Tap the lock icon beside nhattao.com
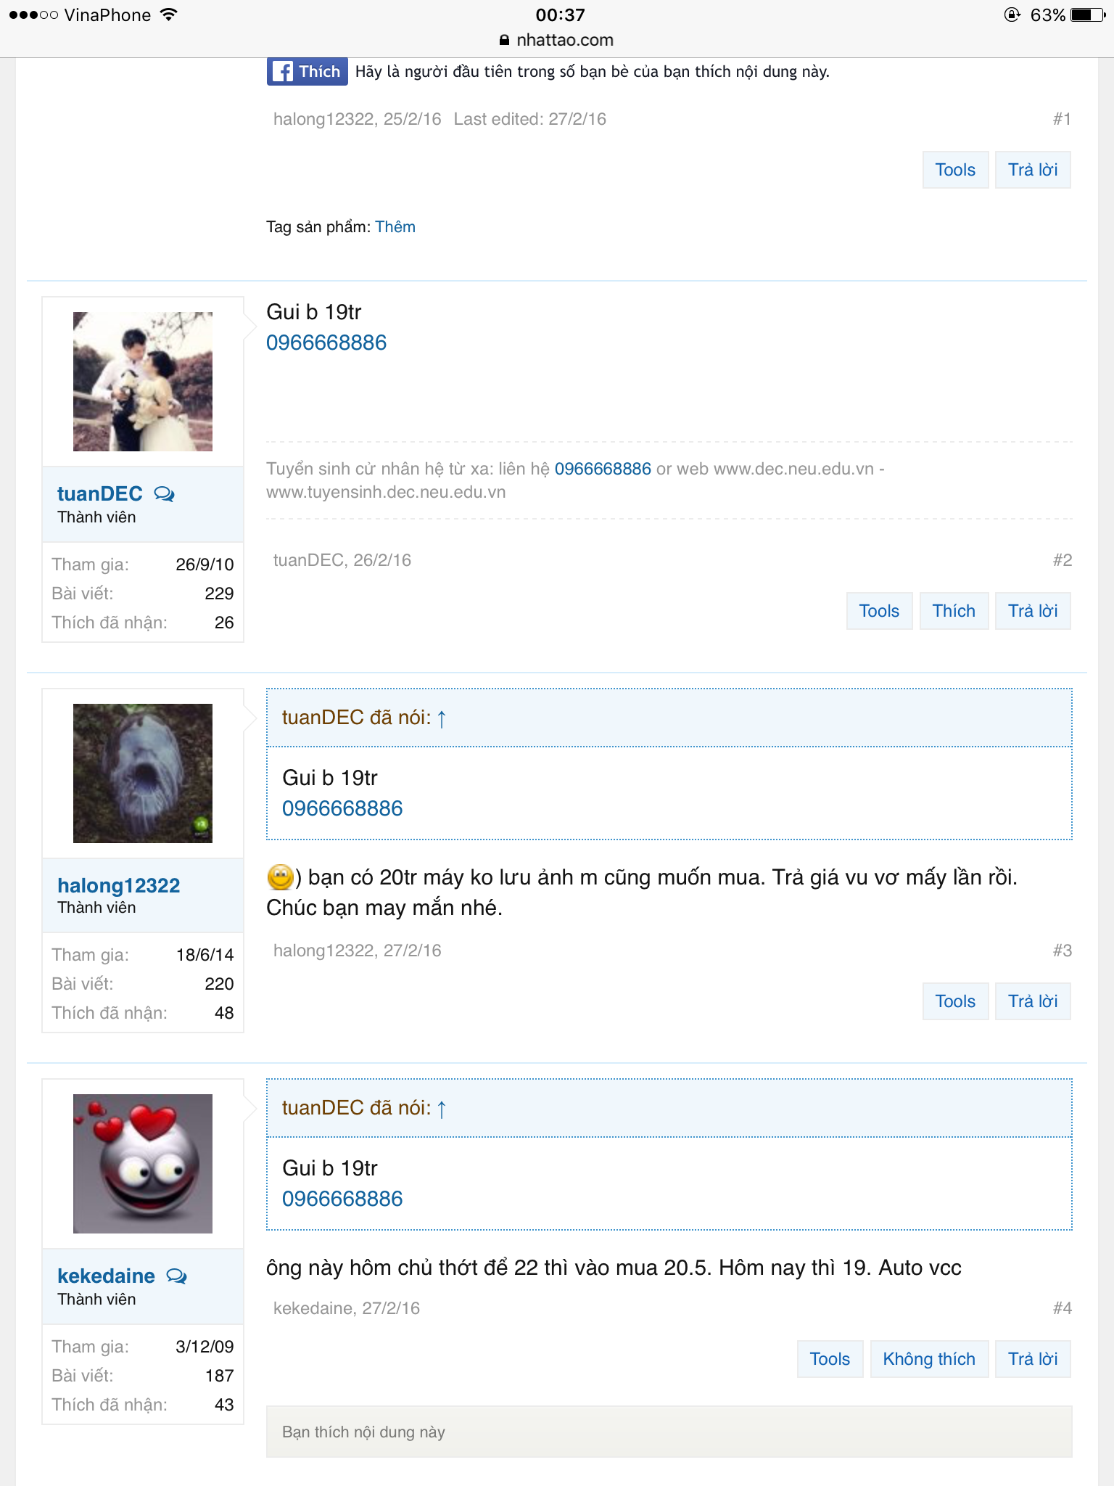 (x=504, y=41)
